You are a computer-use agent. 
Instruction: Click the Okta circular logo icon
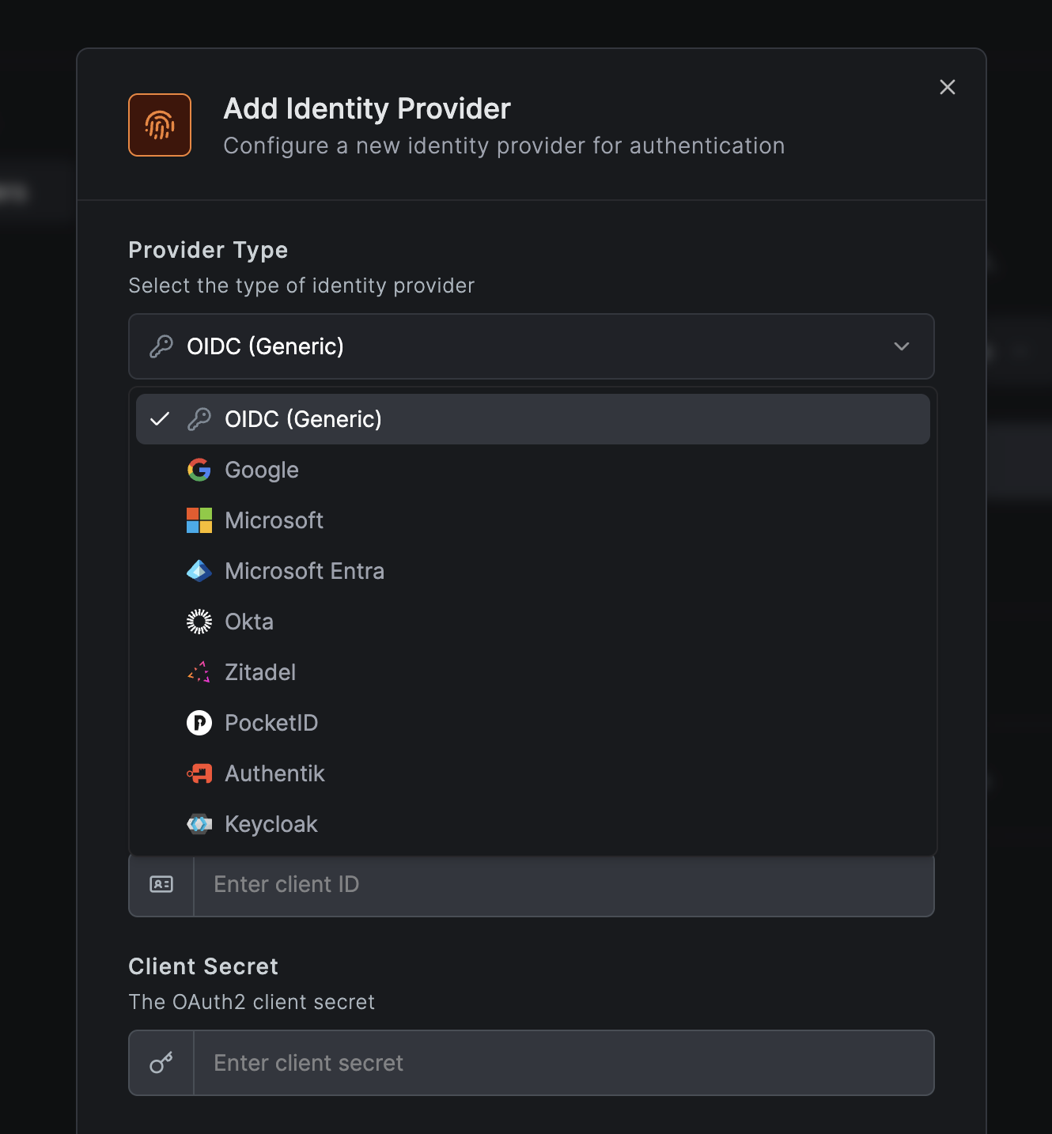199,622
